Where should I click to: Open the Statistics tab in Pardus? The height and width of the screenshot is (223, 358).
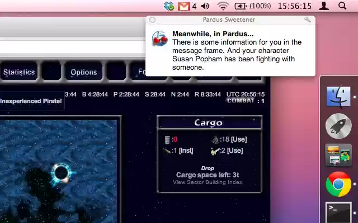tap(19, 72)
